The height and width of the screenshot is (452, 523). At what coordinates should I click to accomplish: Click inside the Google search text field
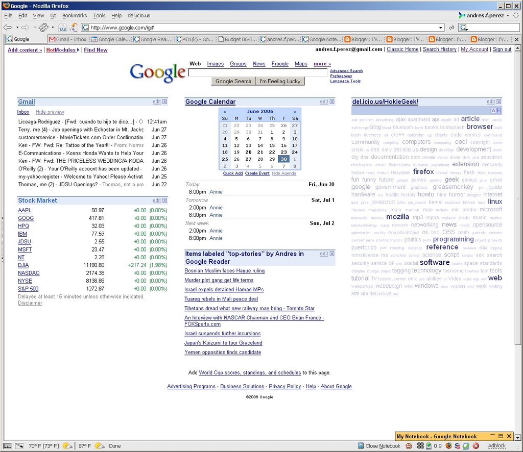(x=258, y=72)
